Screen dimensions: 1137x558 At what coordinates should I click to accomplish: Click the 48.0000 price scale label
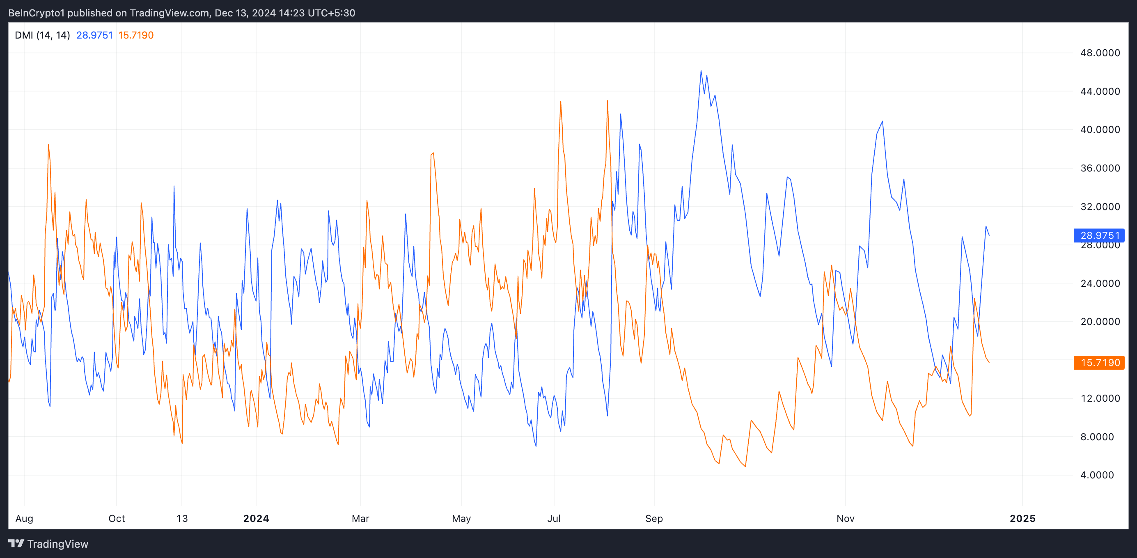(1100, 53)
